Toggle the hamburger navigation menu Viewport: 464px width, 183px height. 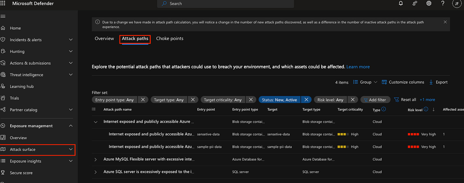click(x=3, y=17)
